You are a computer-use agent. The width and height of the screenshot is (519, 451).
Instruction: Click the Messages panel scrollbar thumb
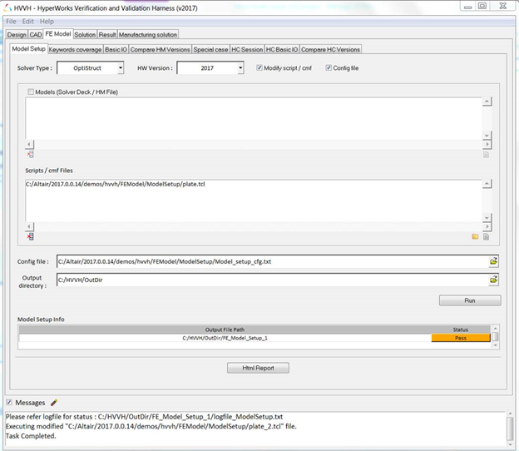click(x=510, y=429)
